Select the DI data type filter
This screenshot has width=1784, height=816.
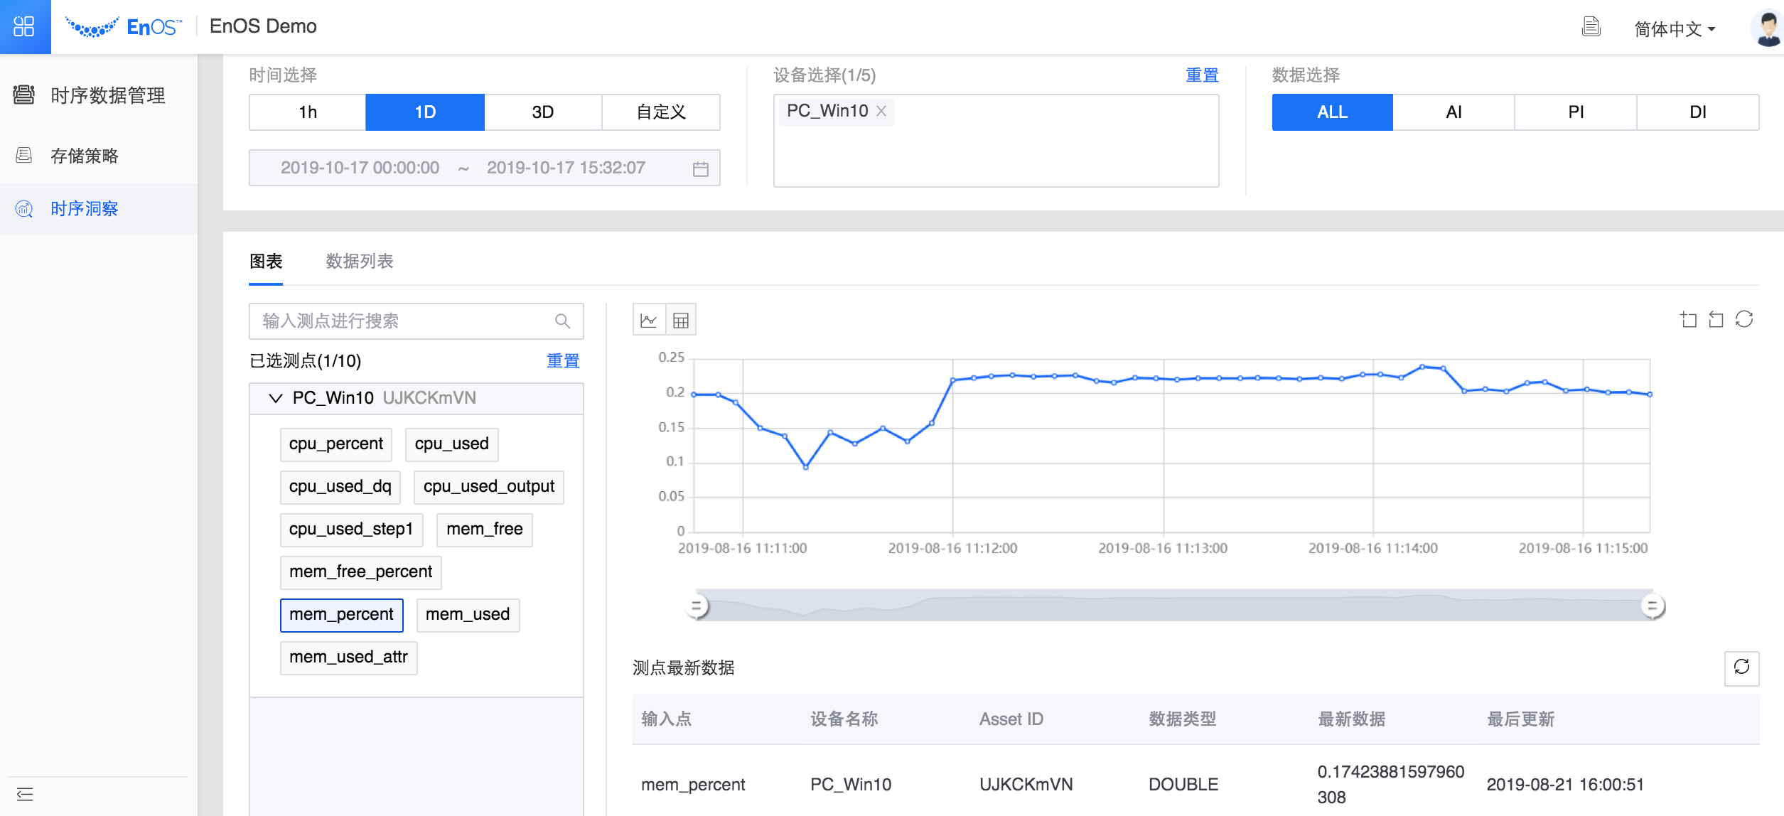pos(1698,112)
